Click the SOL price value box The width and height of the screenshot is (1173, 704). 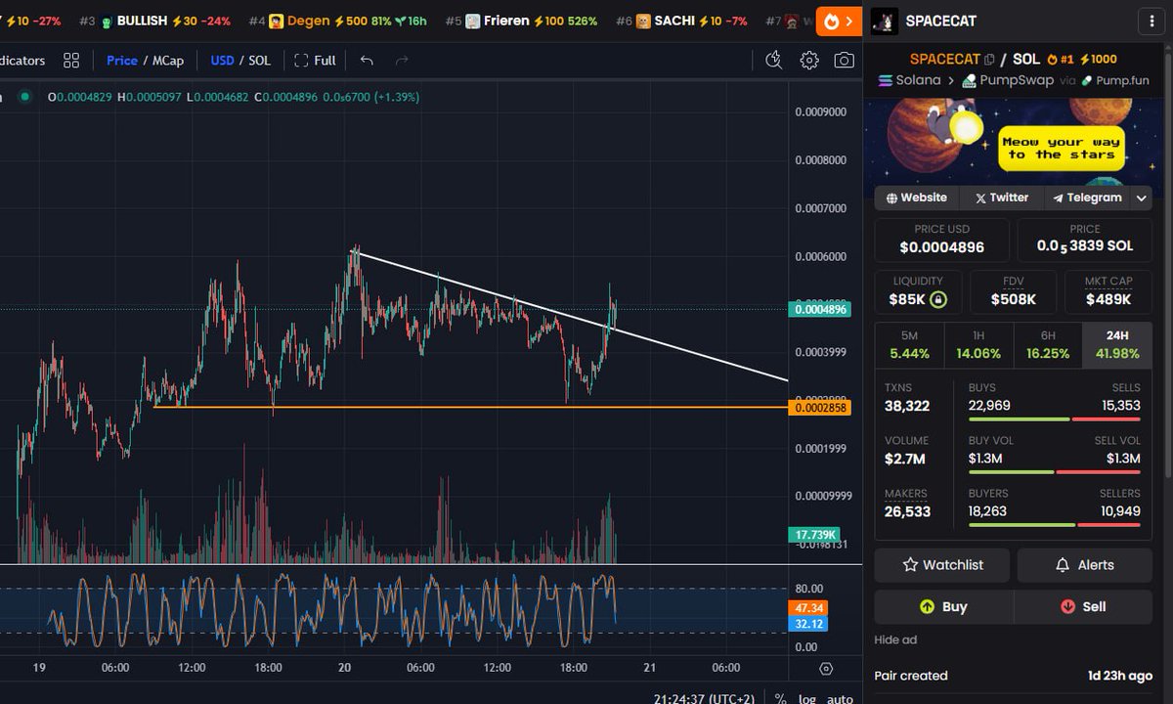point(1085,240)
